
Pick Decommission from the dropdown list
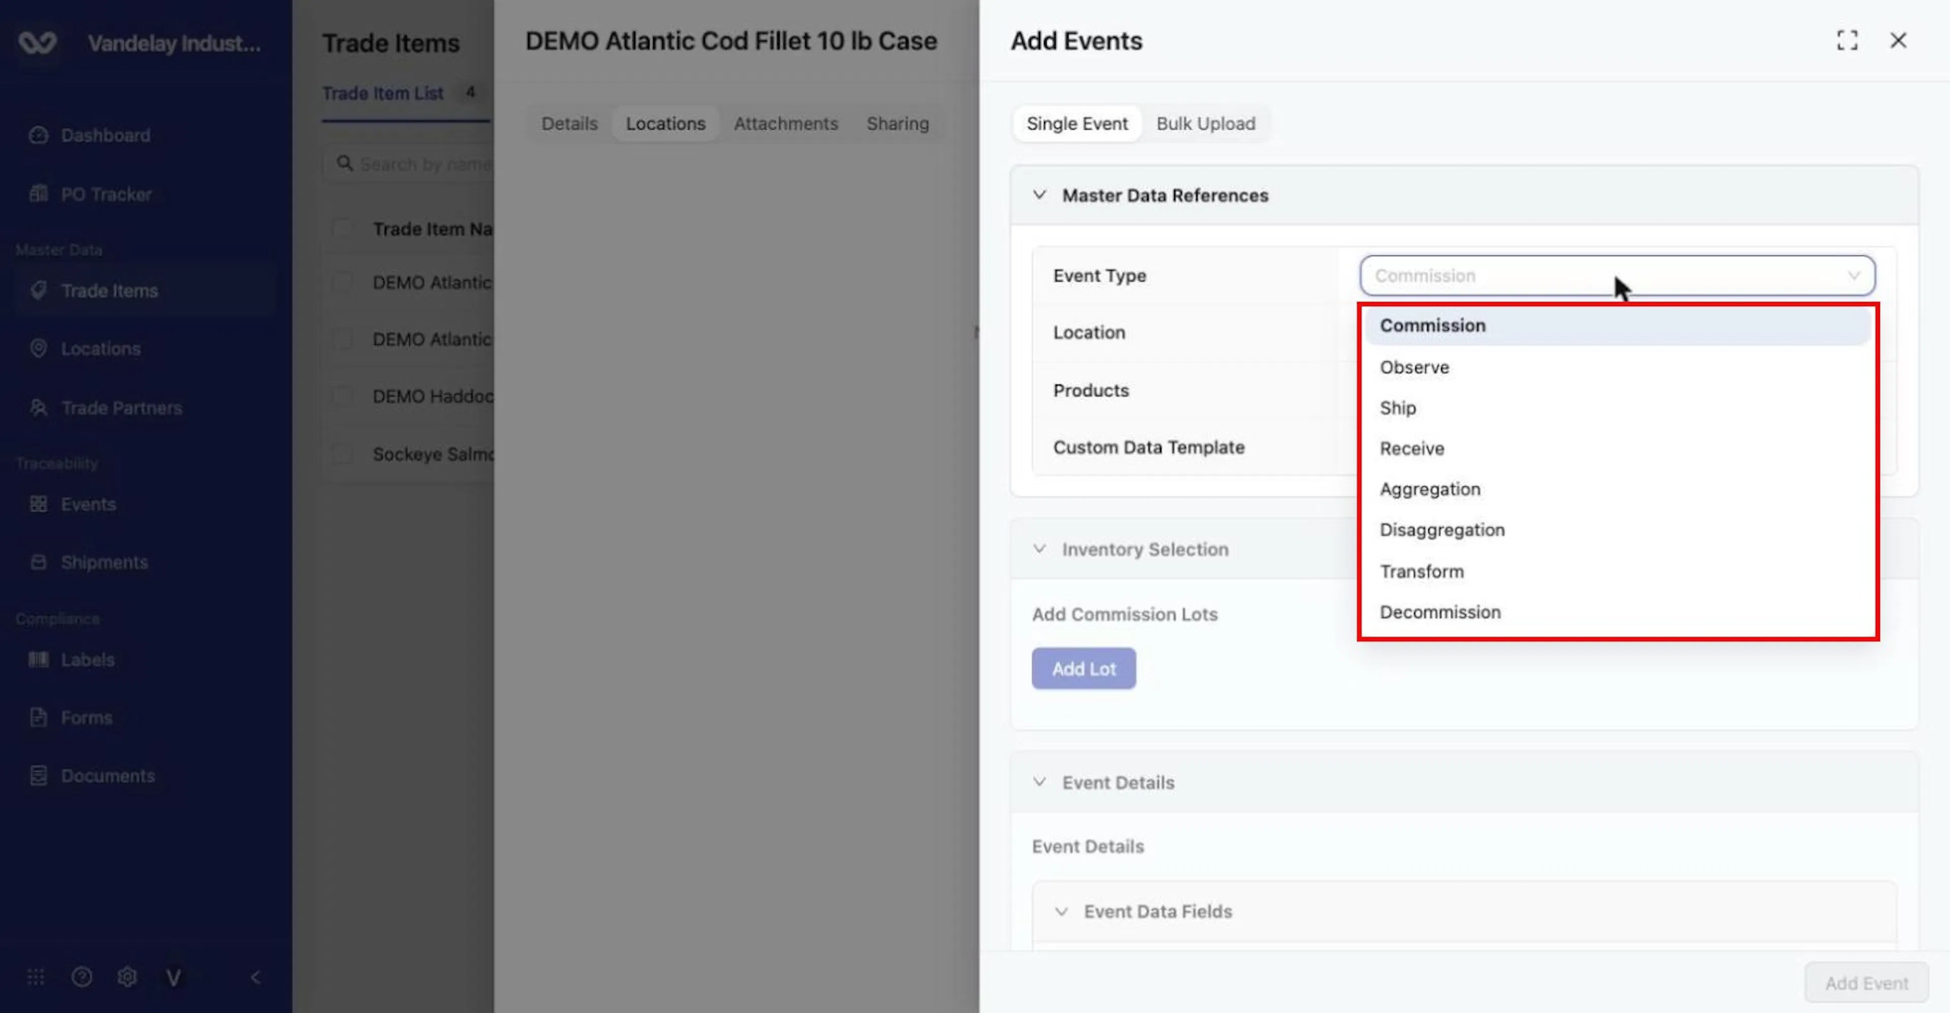click(1617, 612)
